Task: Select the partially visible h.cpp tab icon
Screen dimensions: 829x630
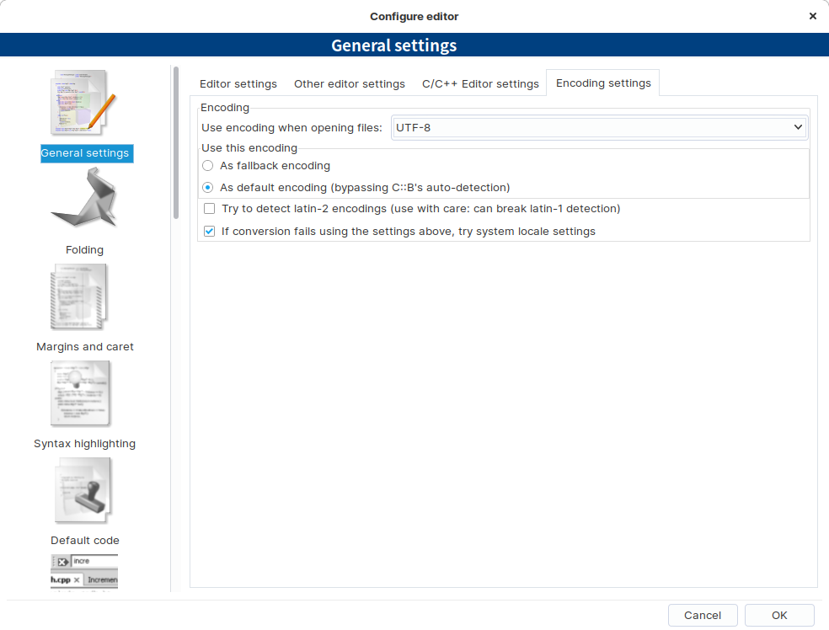Action: click(x=84, y=573)
